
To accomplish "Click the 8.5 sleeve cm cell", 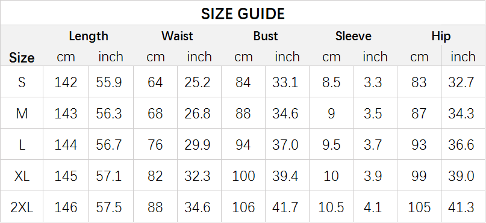I will [331, 82].
